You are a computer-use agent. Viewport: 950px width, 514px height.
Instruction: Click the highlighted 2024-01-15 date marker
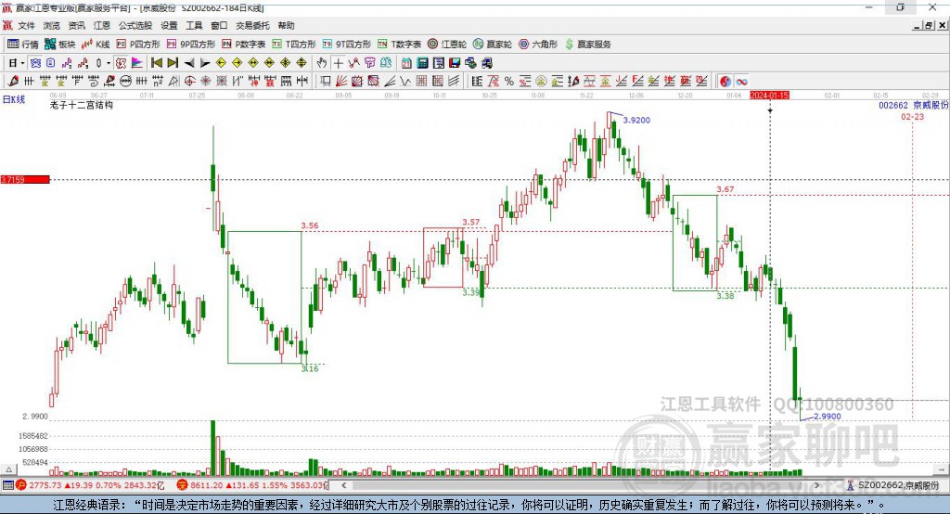click(769, 96)
